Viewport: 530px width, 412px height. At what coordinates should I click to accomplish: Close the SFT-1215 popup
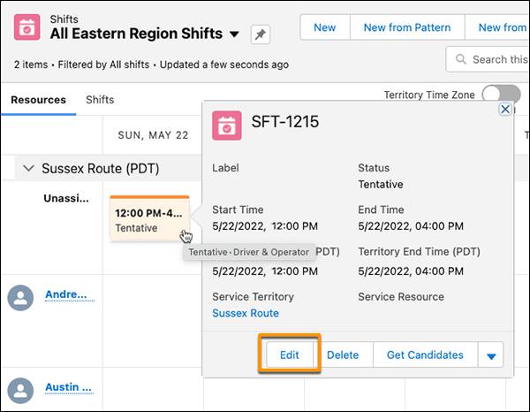click(x=505, y=109)
